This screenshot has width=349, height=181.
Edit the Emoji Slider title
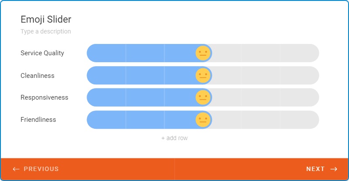(x=46, y=19)
